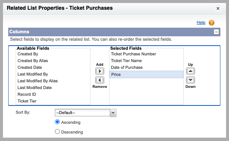Screen dimensions: 229x141
Task: Select Record ID in Available Fields
Action: (53, 94)
